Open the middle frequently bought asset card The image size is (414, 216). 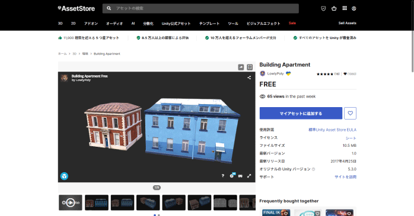point(308,212)
